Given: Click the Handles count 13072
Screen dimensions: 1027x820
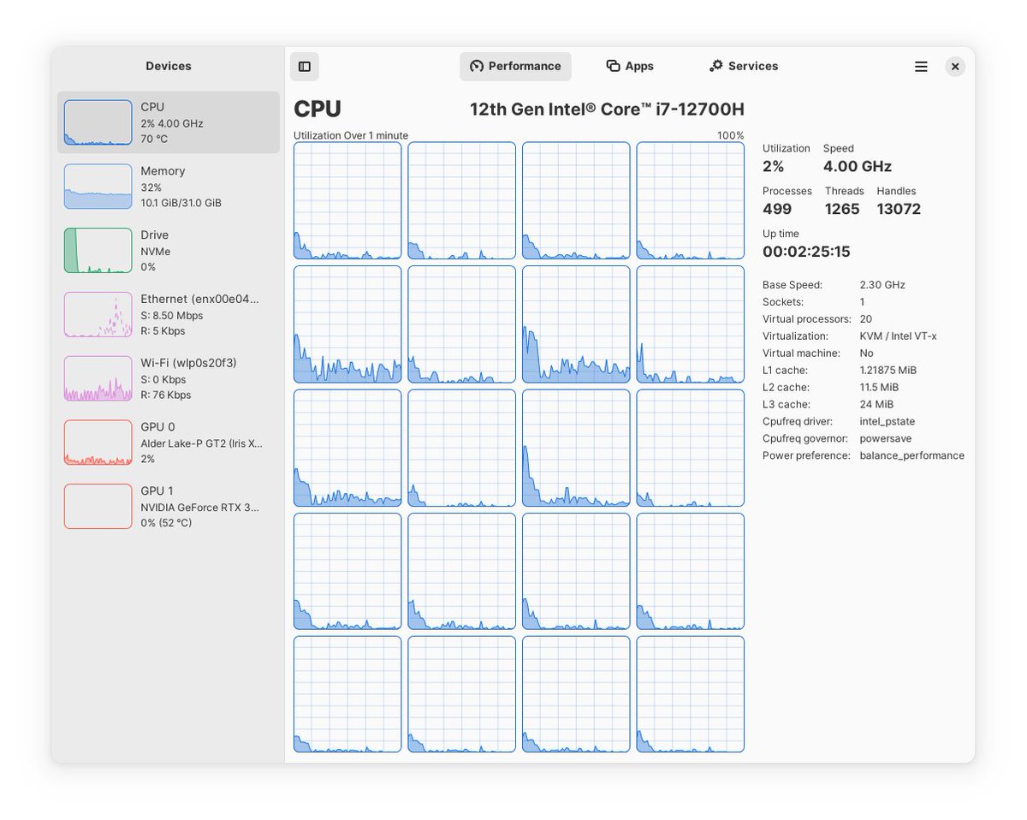Looking at the screenshot, I should pos(899,209).
